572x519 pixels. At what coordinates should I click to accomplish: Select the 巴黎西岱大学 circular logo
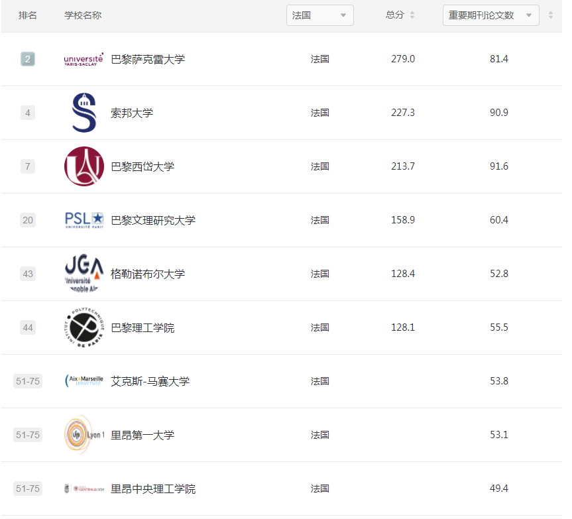pyautogui.click(x=84, y=166)
